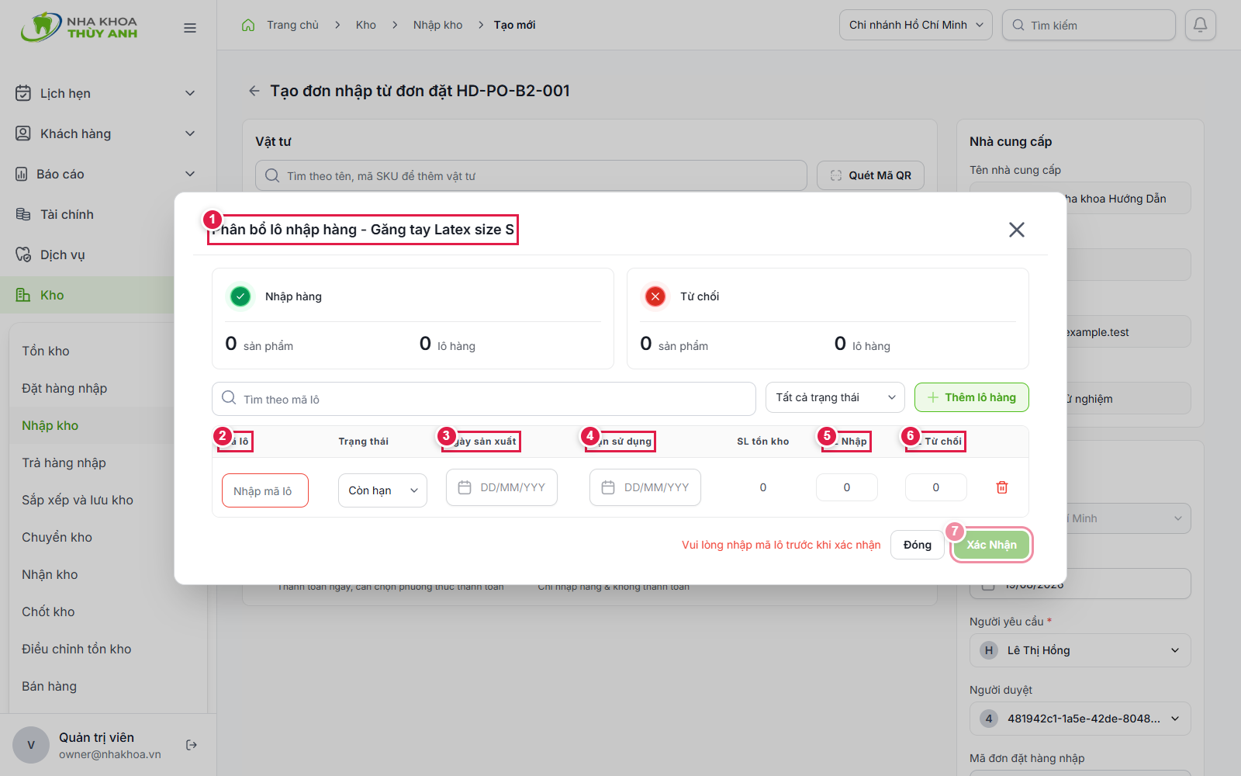Click the Lịch hẹn calendar icon

coord(23,93)
